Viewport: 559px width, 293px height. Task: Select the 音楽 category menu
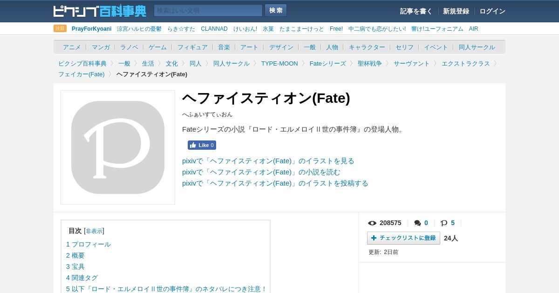pyautogui.click(x=224, y=47)
